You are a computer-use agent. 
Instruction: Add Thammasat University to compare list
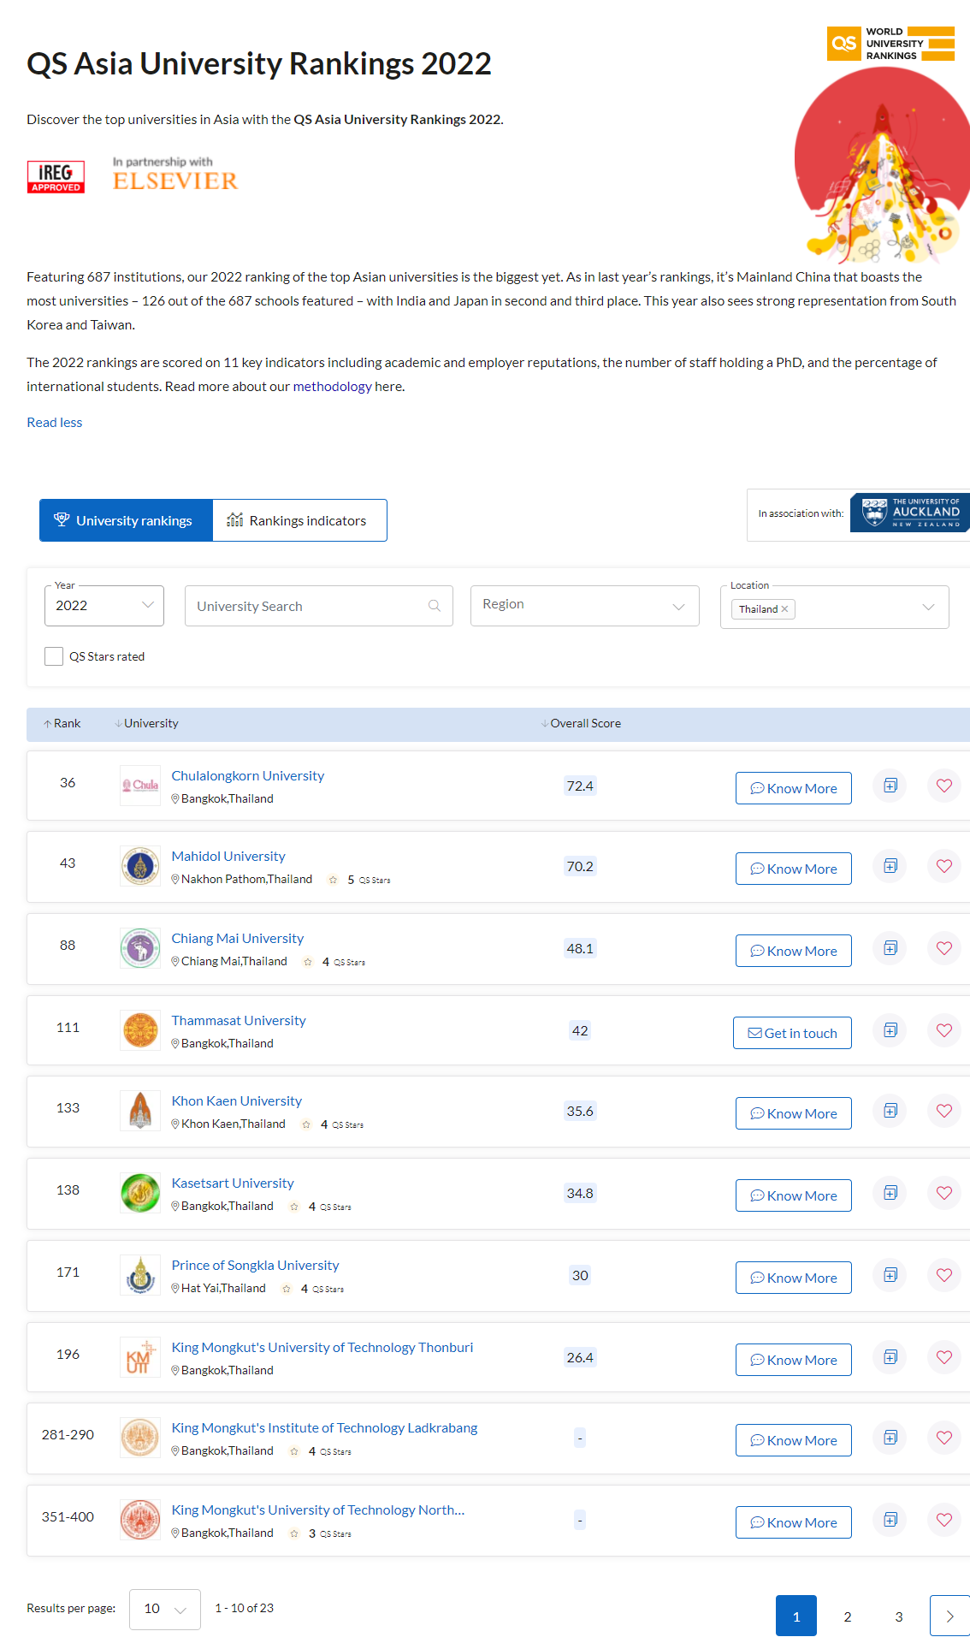click(x=890, y=1030)
